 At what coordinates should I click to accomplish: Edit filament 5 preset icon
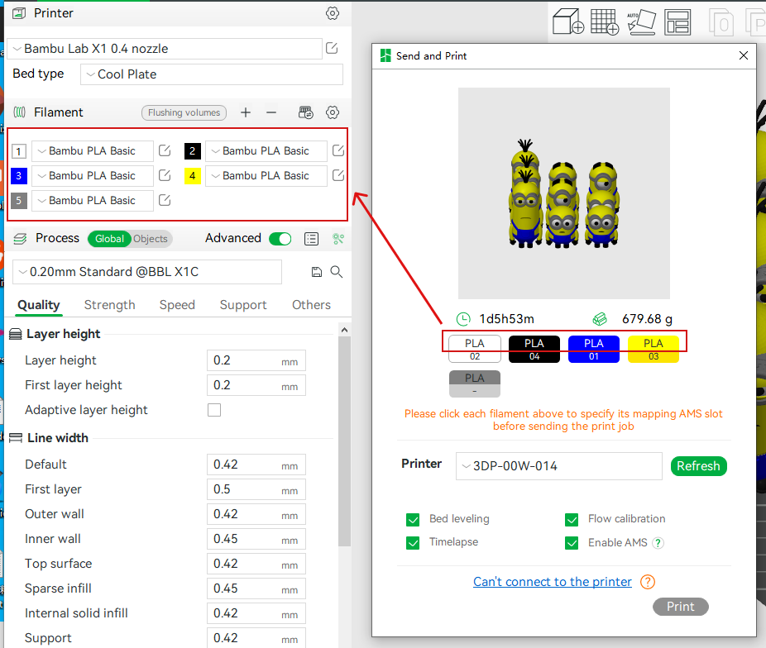(x=165, y=201)
